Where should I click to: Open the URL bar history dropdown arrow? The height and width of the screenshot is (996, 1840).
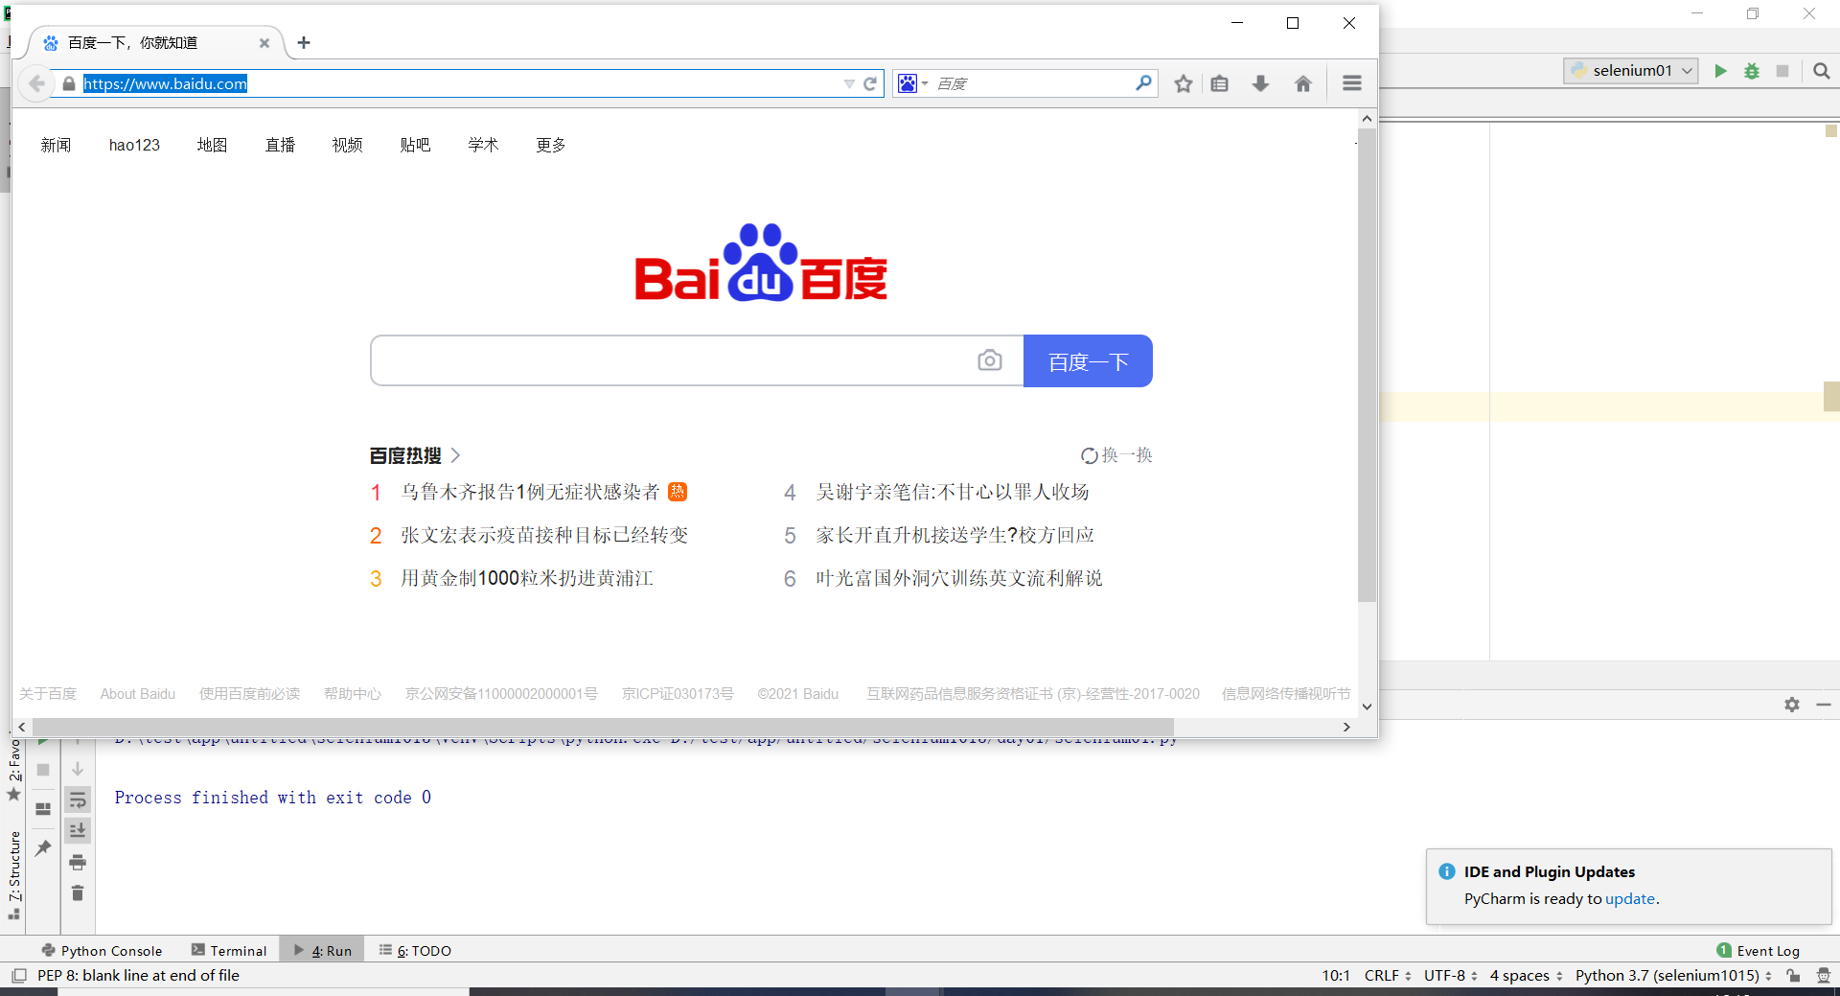point(849,83)
